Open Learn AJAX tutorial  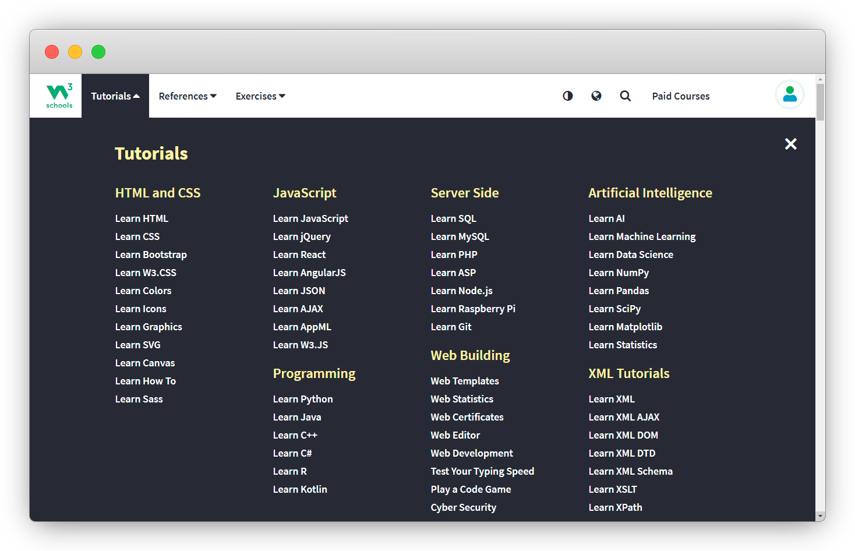tap(298, 309)
